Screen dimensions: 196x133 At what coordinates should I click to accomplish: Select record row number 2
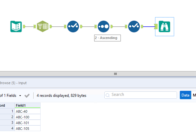[7, 117]
